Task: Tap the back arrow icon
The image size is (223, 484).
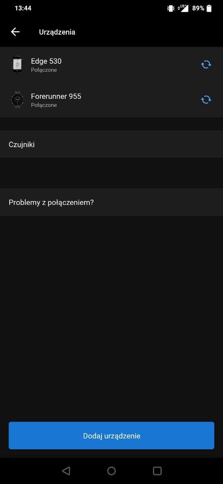Action: pyautogui.click(x=15, y=32)
